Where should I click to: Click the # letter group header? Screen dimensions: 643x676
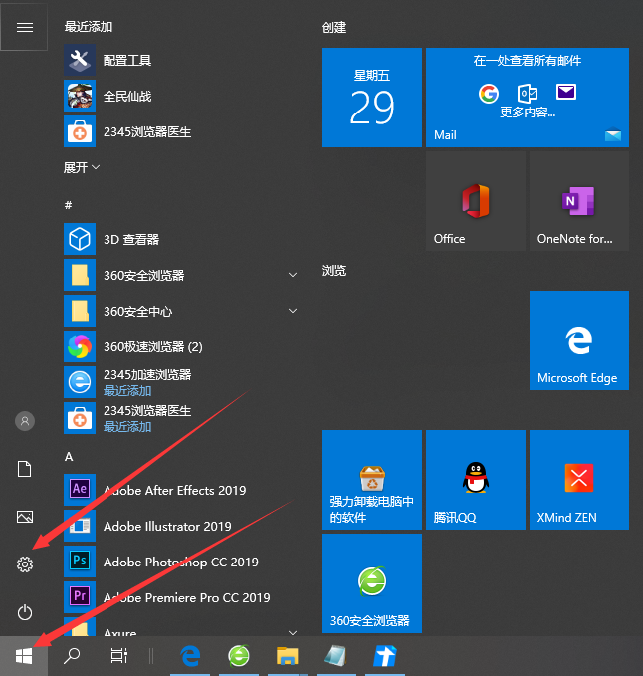tap(68, 205)
